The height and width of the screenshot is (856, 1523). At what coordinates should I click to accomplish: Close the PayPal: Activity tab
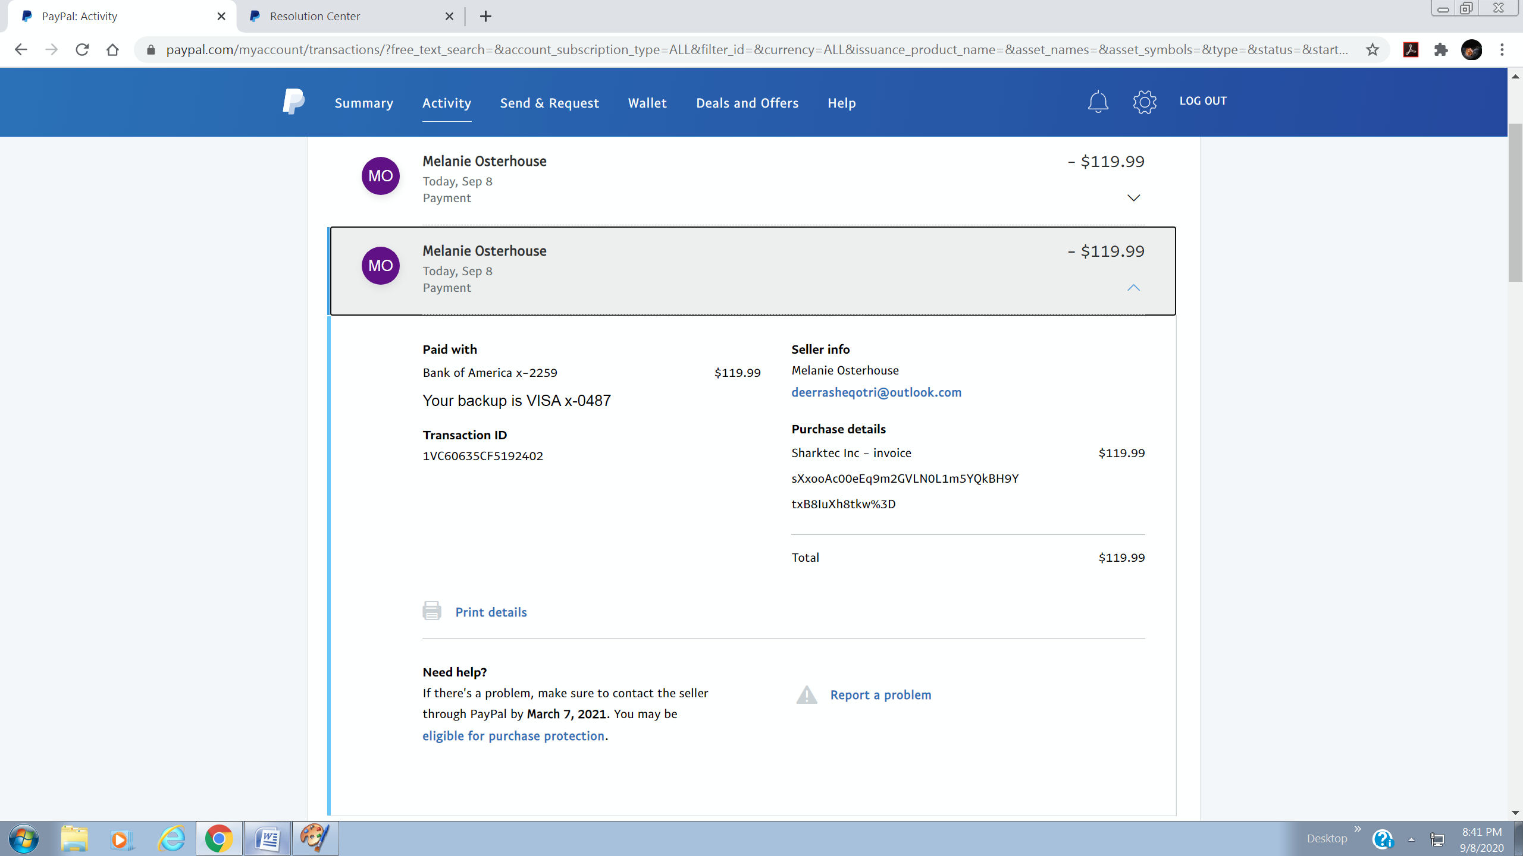click(221, 17)
